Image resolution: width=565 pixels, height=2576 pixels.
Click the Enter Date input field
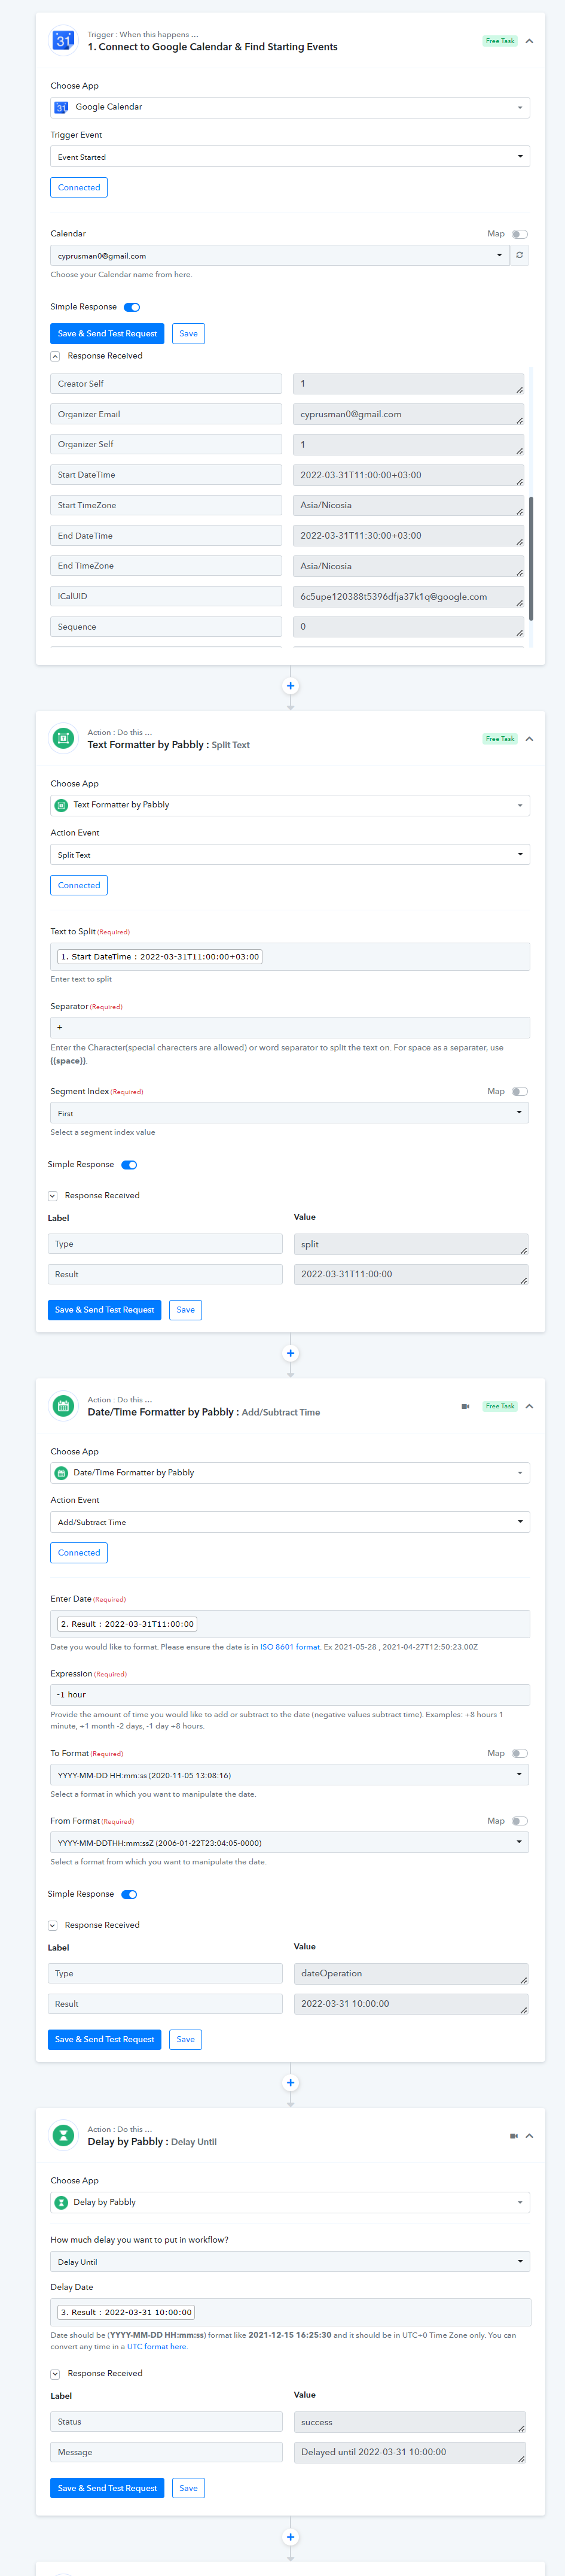tap(289, 1624)
